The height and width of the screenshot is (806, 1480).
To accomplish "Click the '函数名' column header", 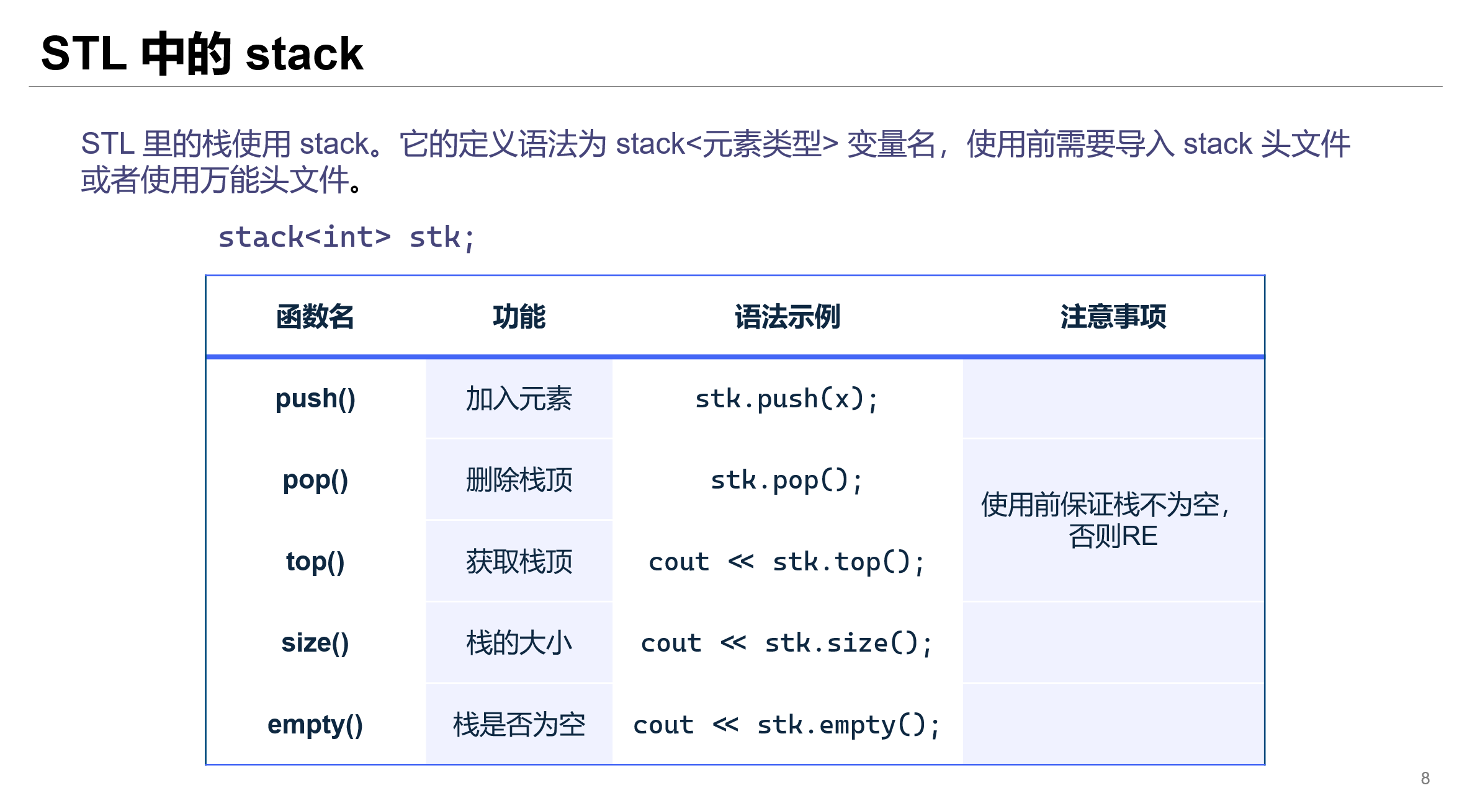I will coord(315,317).
